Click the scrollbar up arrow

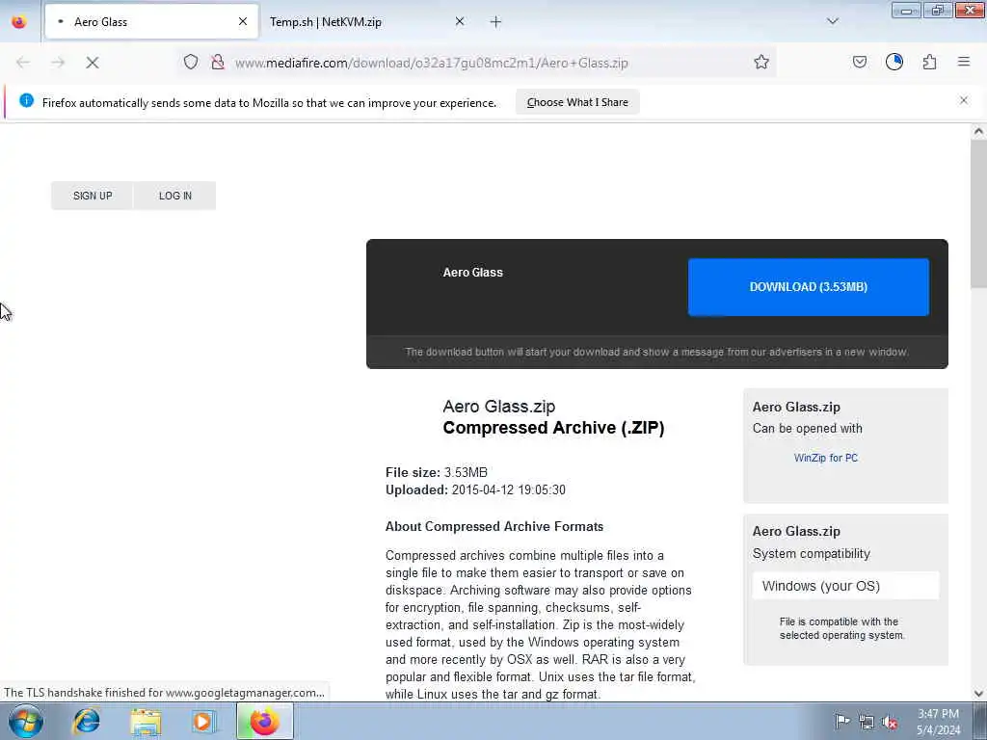(x=978, y=131)
